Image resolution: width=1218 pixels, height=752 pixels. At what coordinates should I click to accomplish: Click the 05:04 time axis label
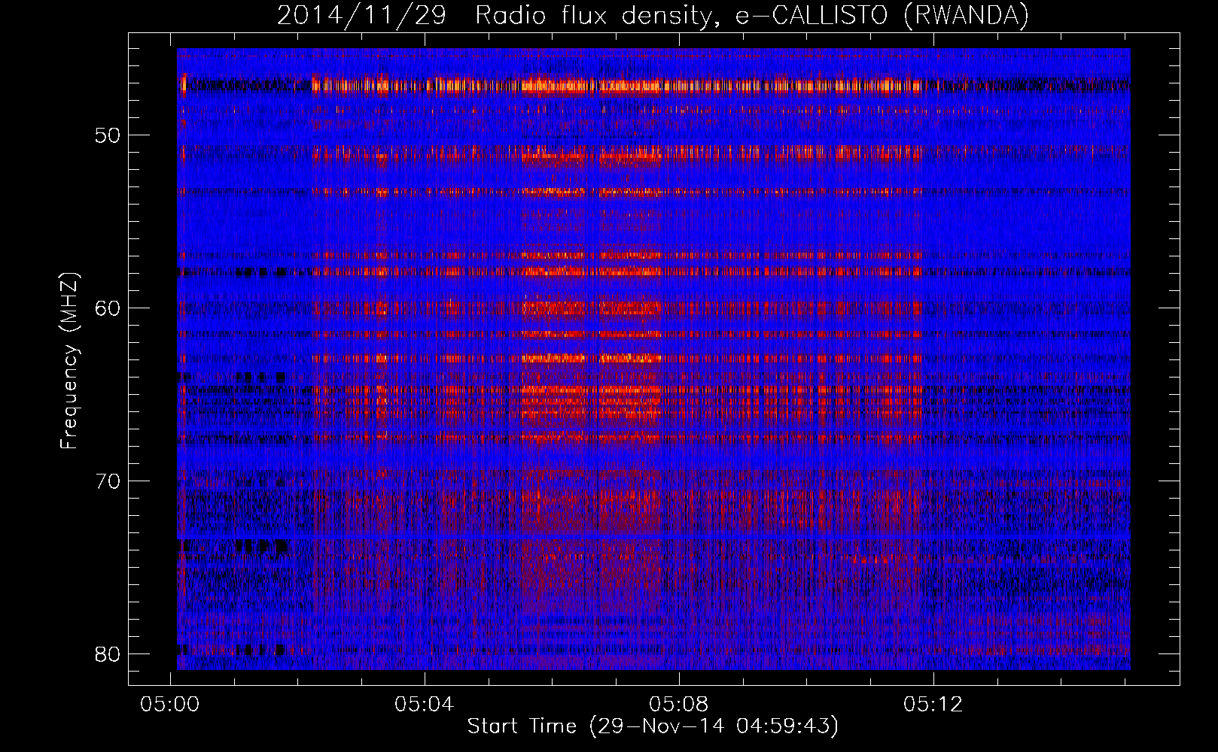[x=425, y=705]
